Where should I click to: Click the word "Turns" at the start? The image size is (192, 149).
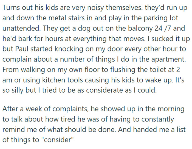tap(11, 7)
